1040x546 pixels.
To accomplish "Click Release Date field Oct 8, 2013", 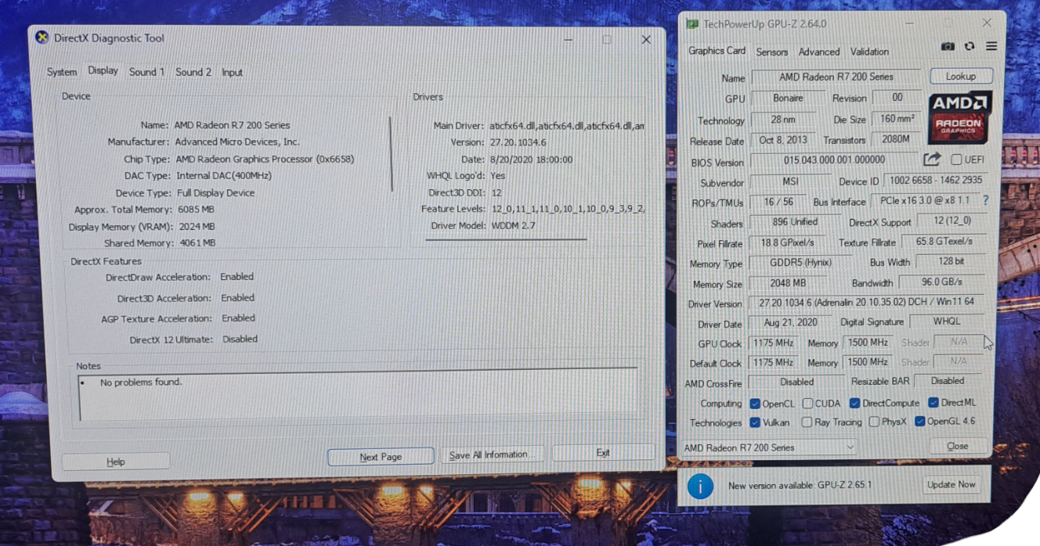I will coord(783,141).
